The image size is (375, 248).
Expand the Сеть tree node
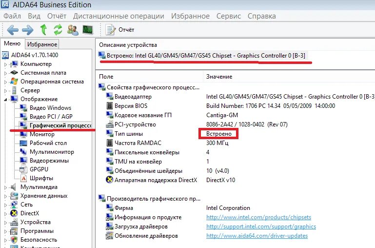coord(5,205)
